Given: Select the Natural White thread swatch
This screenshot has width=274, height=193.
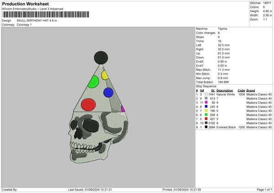Looking at the screenshot, I should coord(207,95).
